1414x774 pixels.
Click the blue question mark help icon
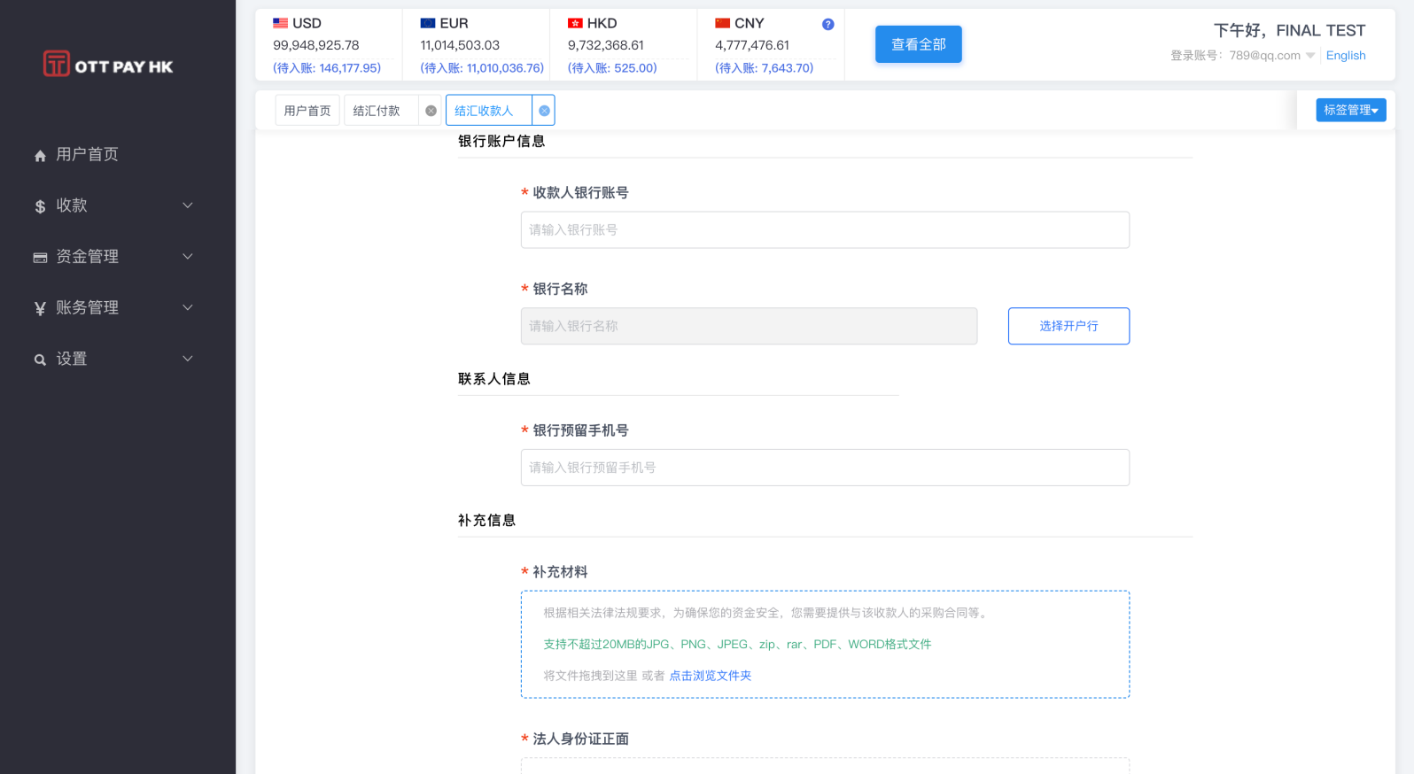[827, 24]
